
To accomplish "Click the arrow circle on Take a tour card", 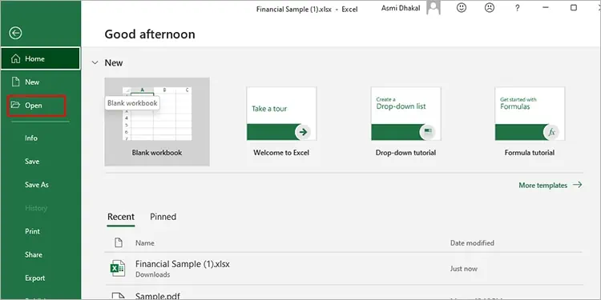I will [303, 132].
